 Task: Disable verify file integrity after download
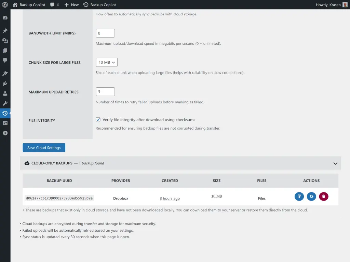(x=98, y=120)
